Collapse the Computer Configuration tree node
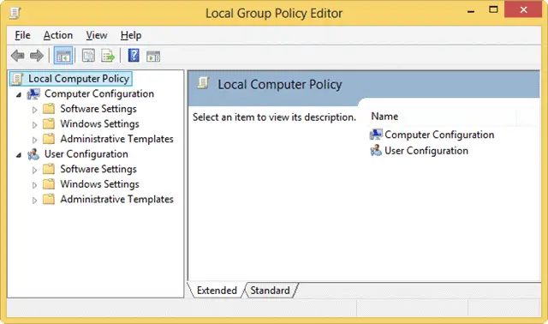 [x=19, y=94]
